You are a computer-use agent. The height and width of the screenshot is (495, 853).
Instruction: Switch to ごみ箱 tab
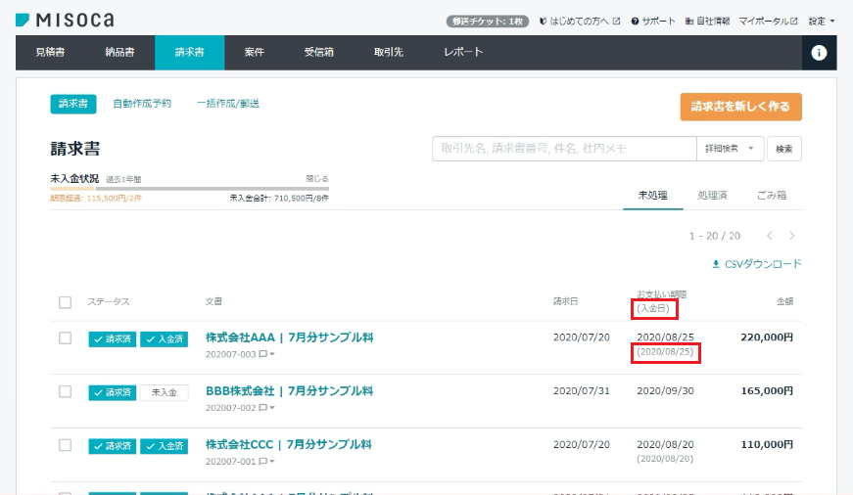click(772, 195)
